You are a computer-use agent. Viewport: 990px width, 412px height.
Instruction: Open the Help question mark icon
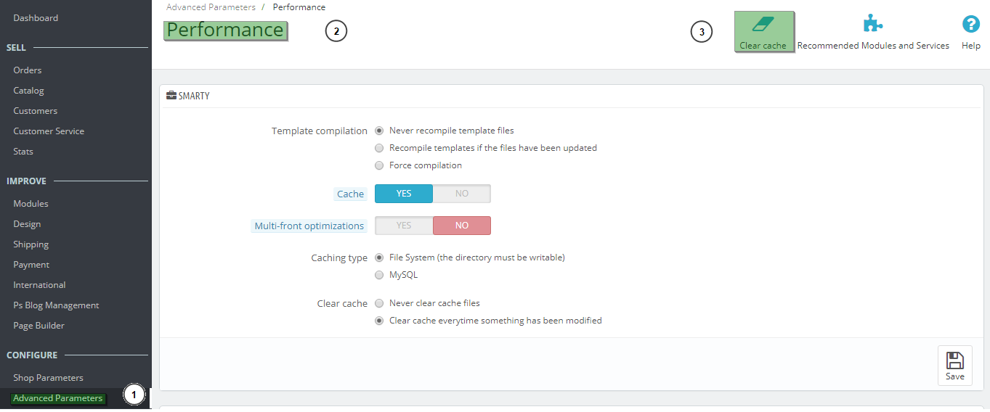pyautogui.click(x=970, y=25)
